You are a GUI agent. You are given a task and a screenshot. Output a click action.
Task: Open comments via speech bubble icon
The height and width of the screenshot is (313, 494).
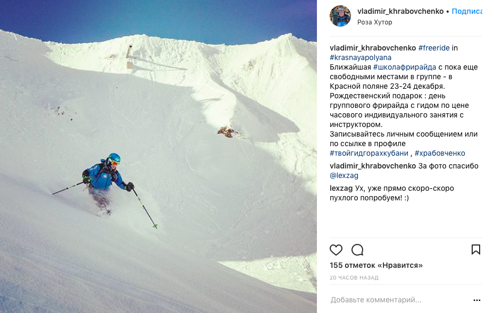click(x=357, y=250)
